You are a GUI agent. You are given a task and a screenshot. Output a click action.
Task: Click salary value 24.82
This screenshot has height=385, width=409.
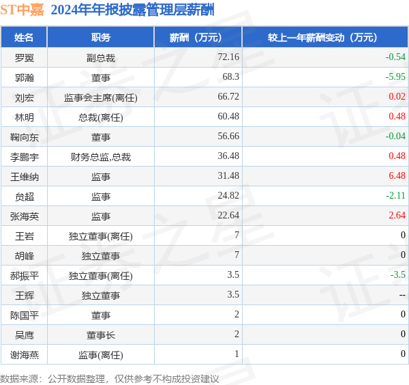(228, 195)
